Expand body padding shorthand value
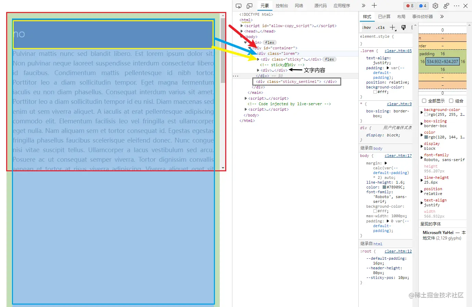This screenshot has height=307, width=472. (x=388, y=221)
